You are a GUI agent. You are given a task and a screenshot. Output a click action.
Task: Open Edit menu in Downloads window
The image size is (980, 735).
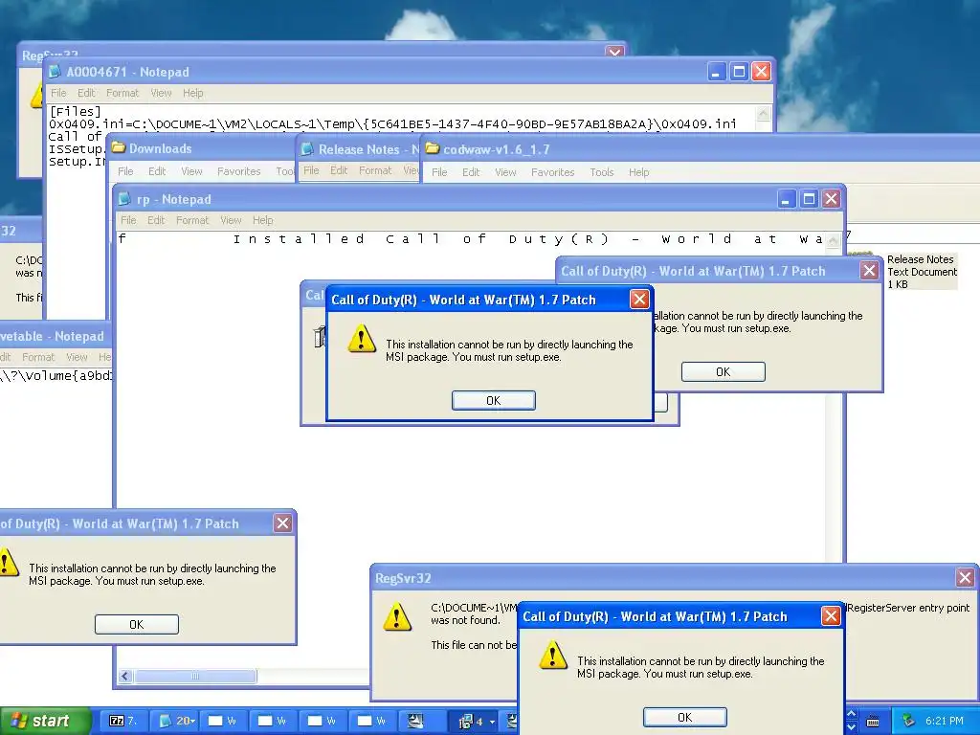pos(157,171)
